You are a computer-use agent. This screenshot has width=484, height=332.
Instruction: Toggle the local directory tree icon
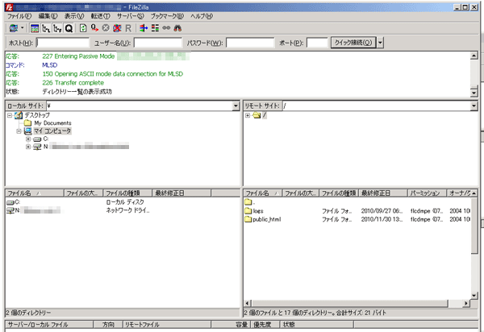[46, 28]
